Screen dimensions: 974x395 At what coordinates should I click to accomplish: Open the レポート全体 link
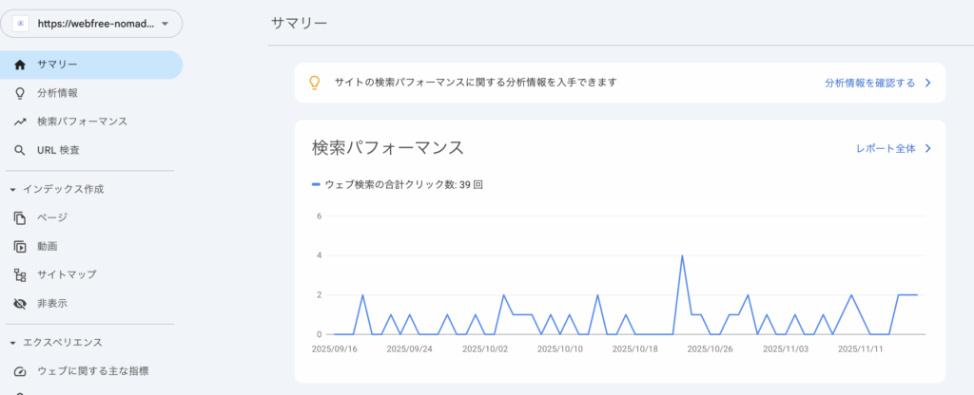(885, 148)
